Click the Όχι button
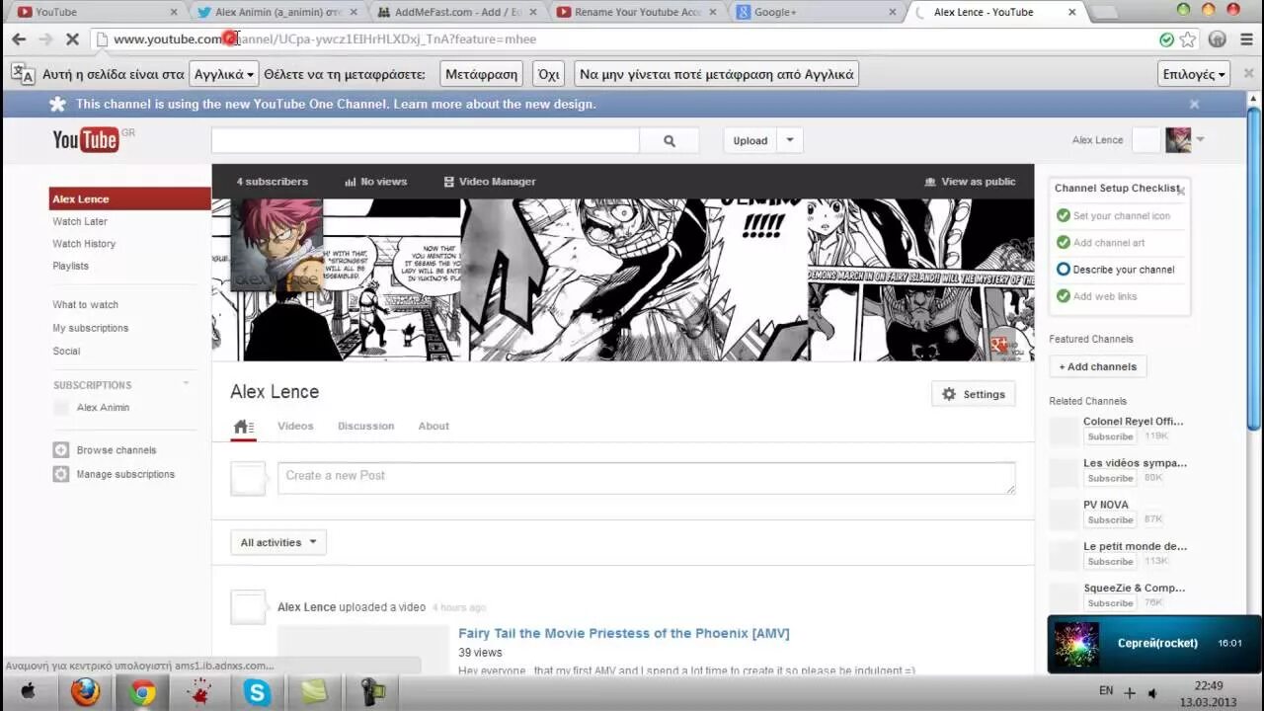1264x711 pixels. (x=549, y=74)
